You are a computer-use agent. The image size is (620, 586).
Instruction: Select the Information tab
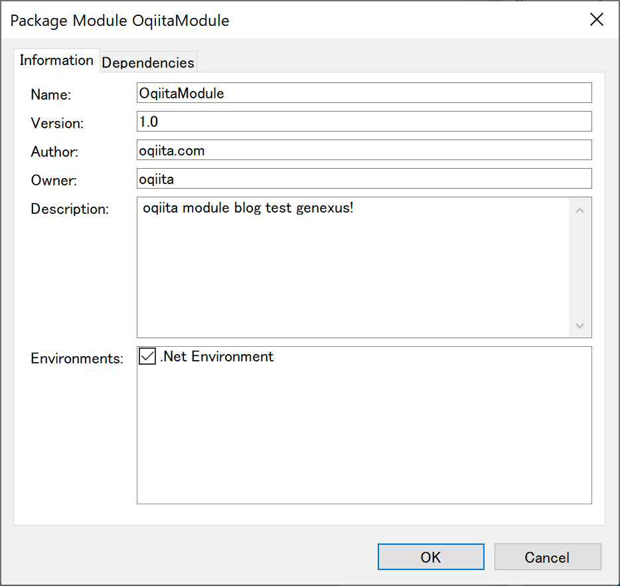[x=56, y=60]
